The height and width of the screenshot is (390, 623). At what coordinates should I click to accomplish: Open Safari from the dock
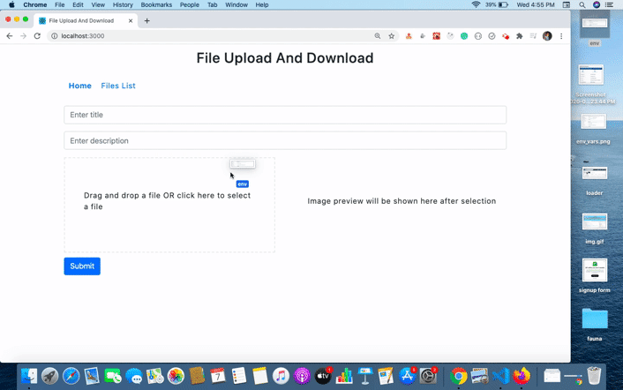[71, 376]
